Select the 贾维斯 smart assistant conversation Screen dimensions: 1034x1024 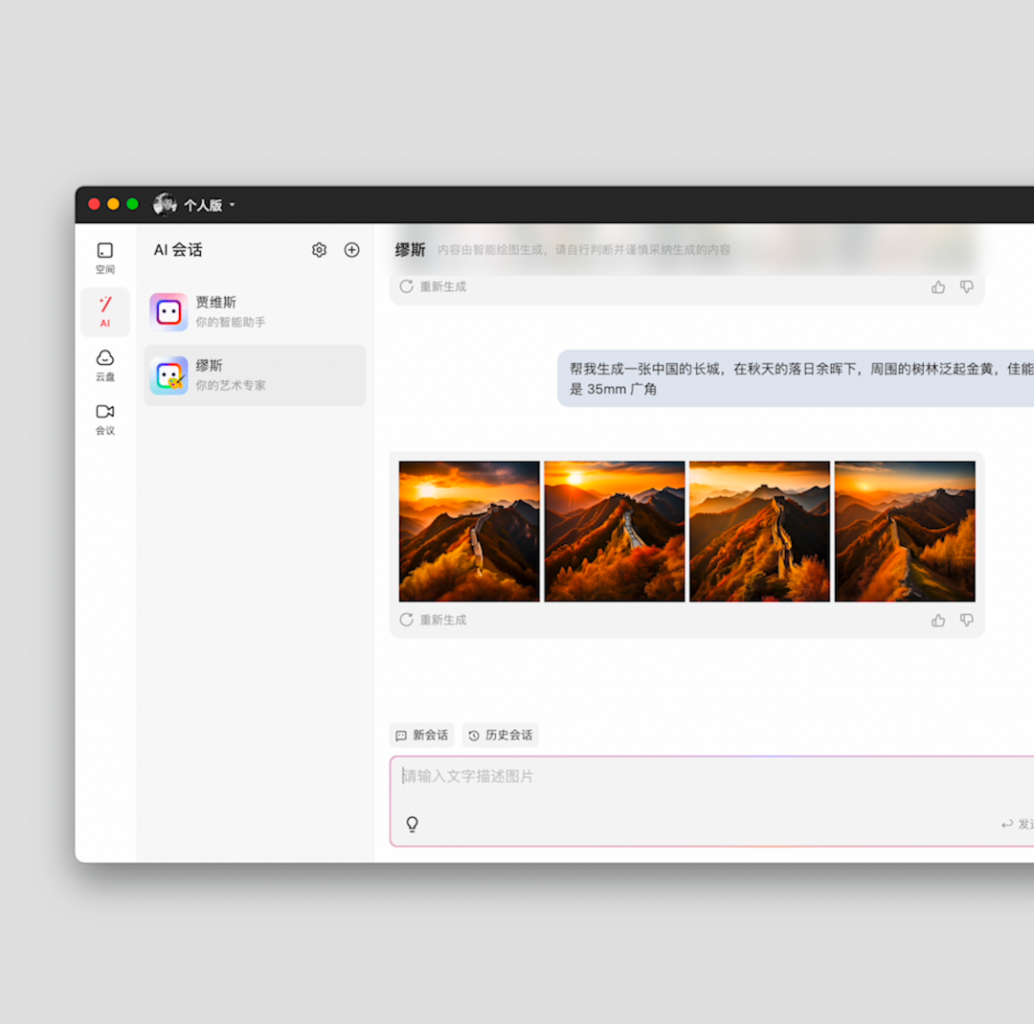[x=256, y=312]
